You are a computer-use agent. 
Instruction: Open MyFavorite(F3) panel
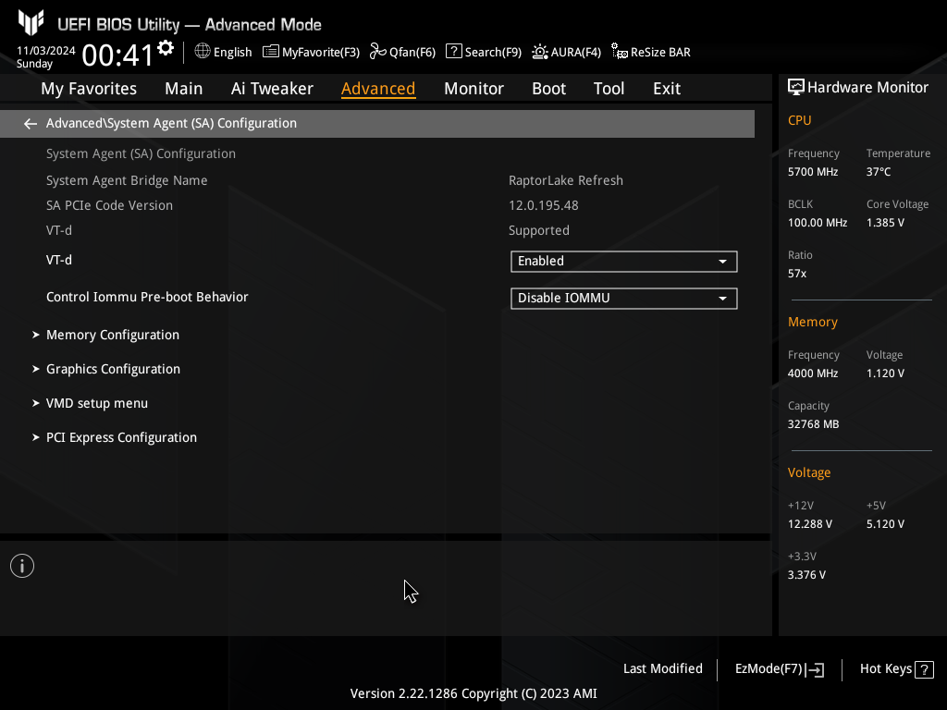click(x=311, y=52)
